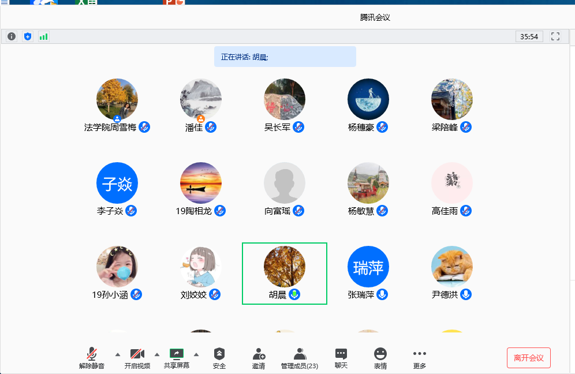Screen dimensions: 575x374
Task: Click the name label 杨敏慧
Action: click(x=361, y=211)
